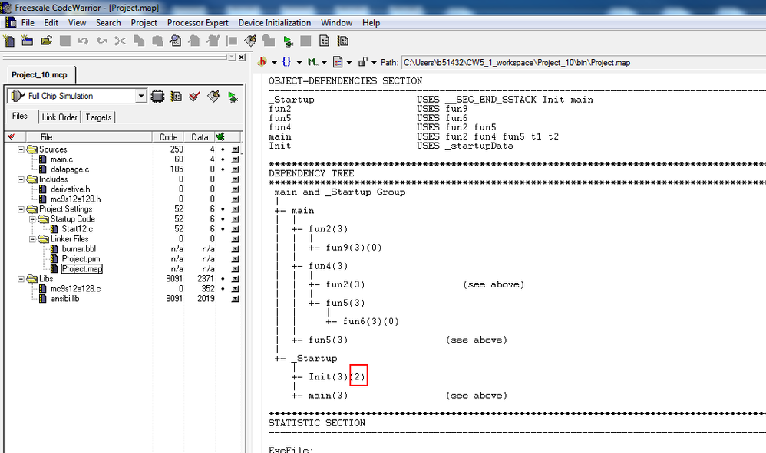Toggle debug dot for main.c row

pos(223,159)
